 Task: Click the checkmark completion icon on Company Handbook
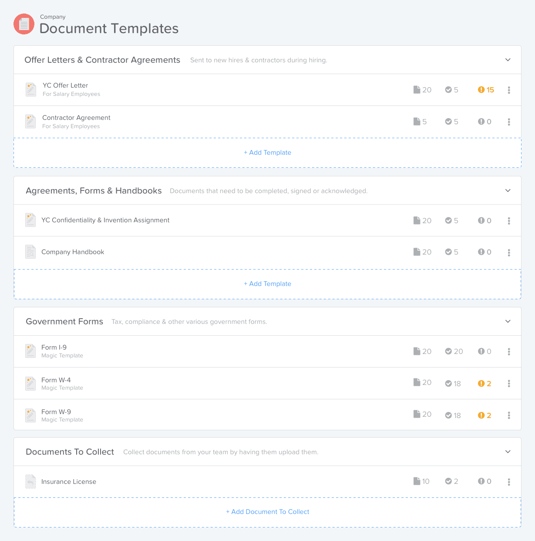pos(449,252)
